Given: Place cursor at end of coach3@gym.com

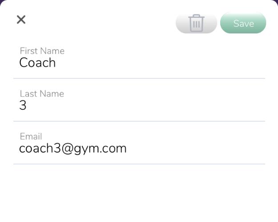Looking at the screenshot, I should [127, 149].
